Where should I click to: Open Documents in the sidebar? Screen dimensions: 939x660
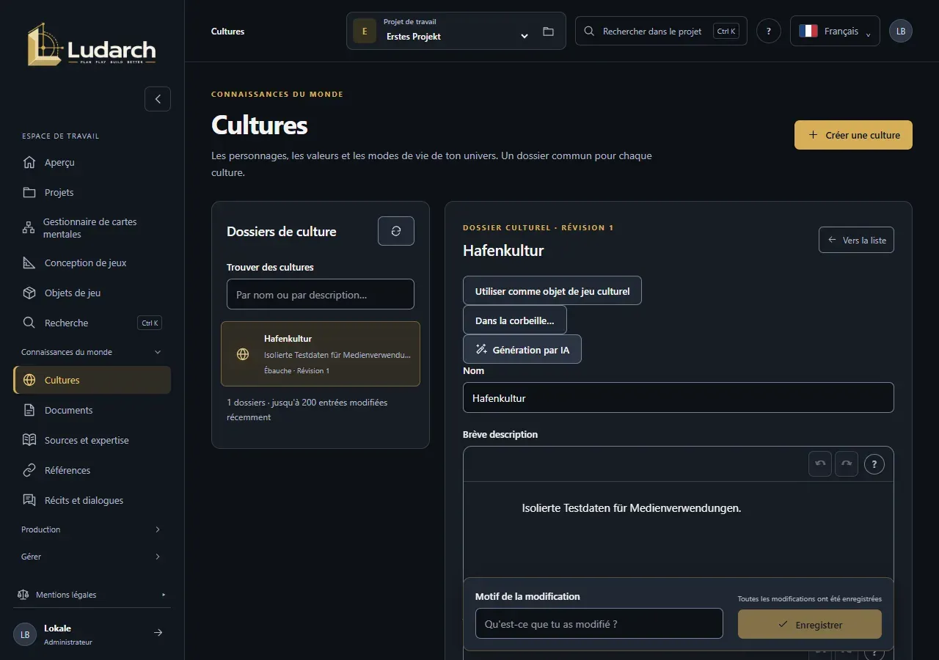(x=92, y=410)
